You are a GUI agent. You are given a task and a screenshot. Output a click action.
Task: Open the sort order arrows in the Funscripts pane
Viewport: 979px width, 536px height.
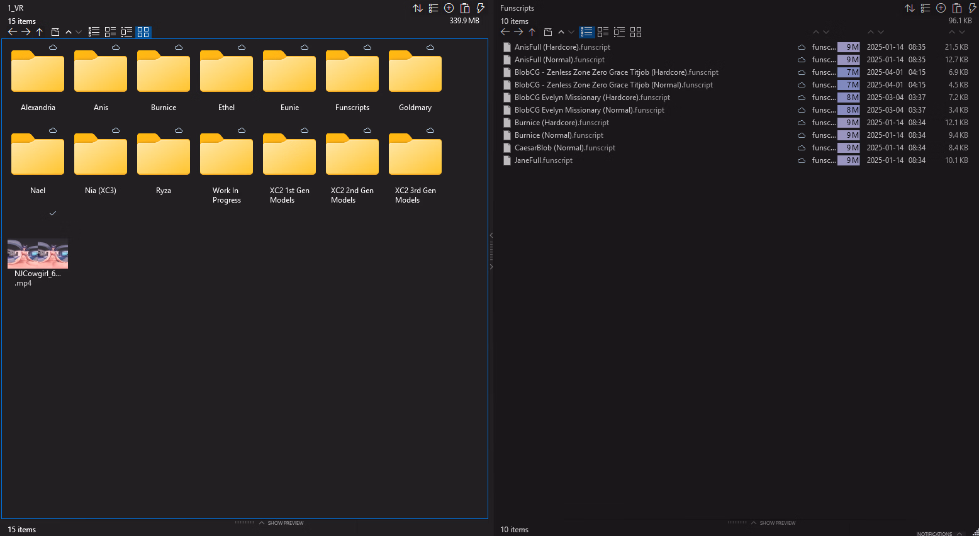(910, 8)
